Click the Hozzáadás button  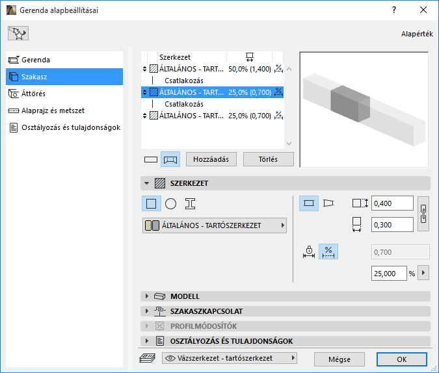click(211, 159)
